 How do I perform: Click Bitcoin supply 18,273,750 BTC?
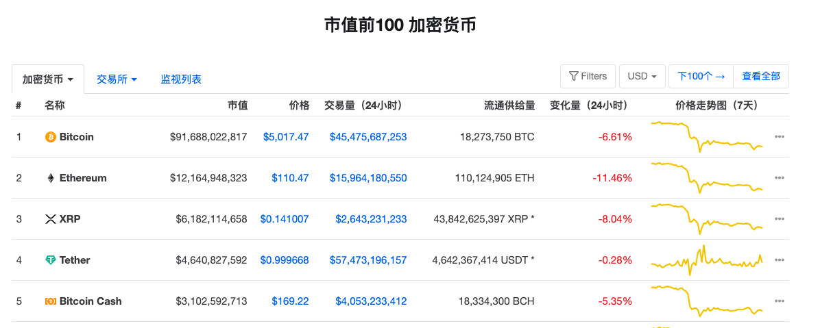tap(497, 137)
